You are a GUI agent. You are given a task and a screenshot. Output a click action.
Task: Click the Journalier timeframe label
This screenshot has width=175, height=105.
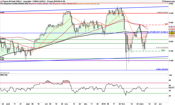tap(27, 2)
